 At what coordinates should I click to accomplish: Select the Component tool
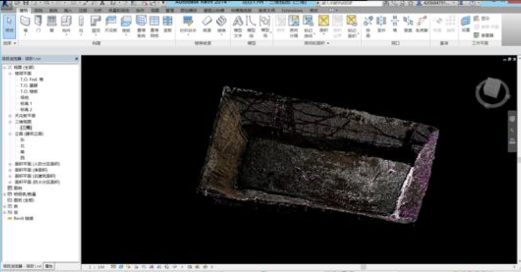pos(66,24)
